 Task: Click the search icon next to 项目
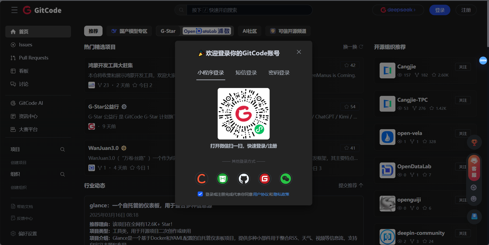(x=63, y=149)
